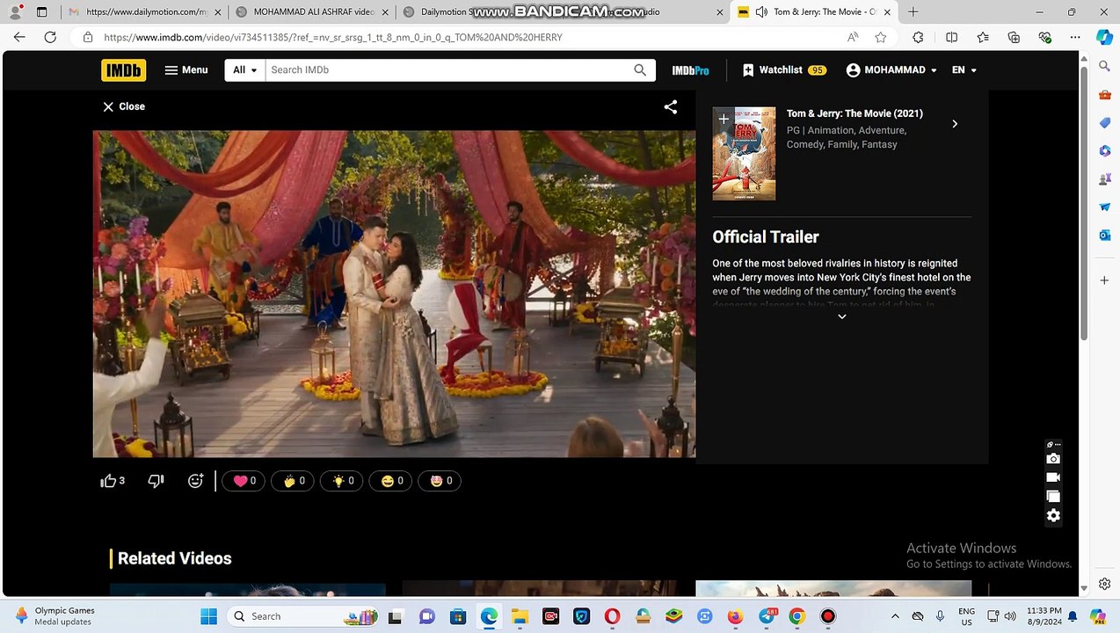Open the Watchlist

pos(784,70)
